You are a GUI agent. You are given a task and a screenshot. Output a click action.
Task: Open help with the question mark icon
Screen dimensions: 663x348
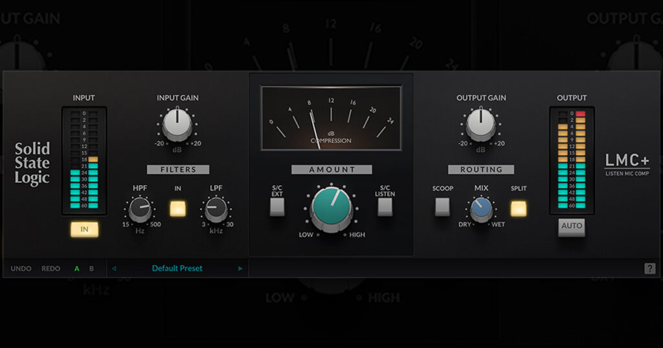pos(650,268)
